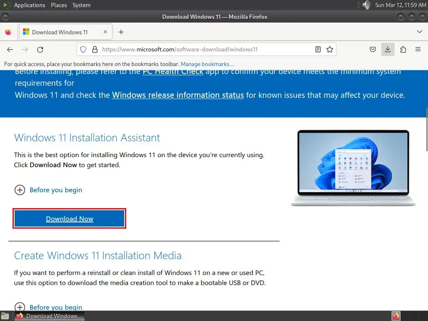Click the text 'This is the best option for installing'
428x321 pixels.
click(66, 155)
